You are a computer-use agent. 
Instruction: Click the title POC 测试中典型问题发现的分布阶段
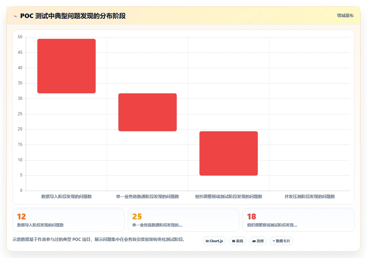73,16
